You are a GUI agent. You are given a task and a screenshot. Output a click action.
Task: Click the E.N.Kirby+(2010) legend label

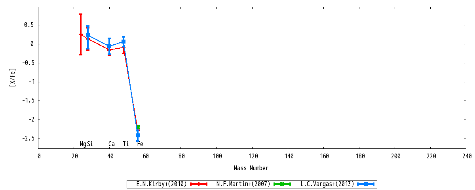161,184
